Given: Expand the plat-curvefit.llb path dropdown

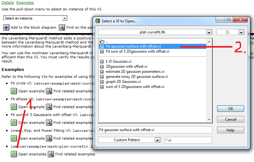Looking at the screenshot, I should [x=209, y=32].
